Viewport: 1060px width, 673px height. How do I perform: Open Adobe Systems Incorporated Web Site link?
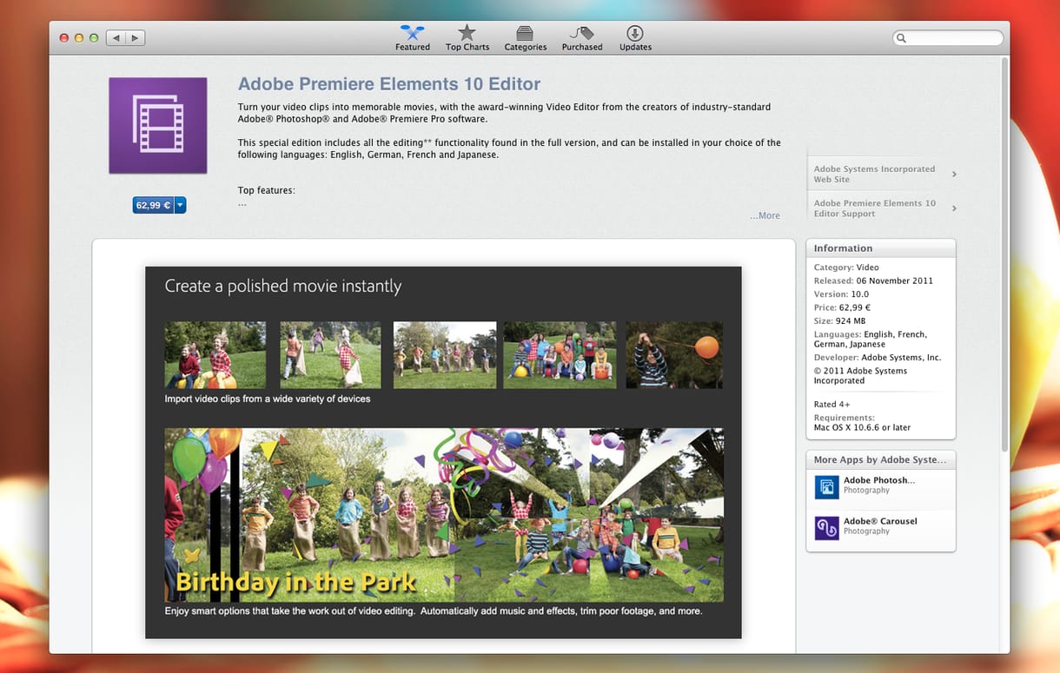coord(874,174)
